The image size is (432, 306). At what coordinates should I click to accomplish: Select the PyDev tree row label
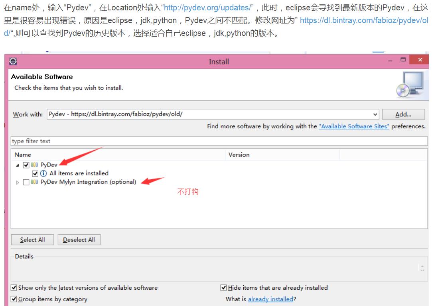49,165
